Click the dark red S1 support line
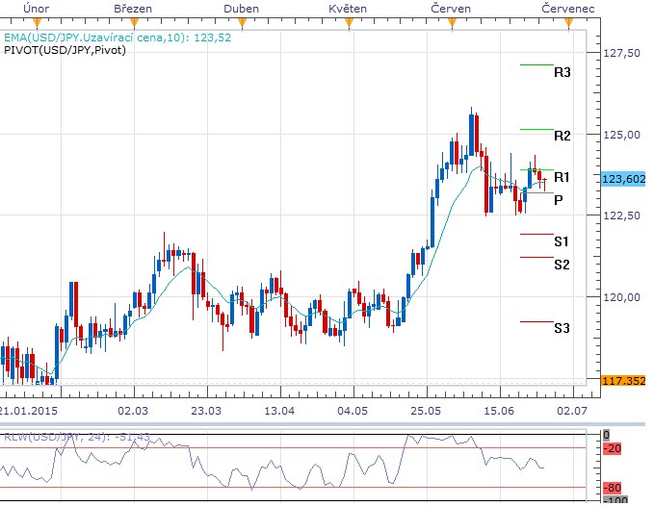The image size is (654, 506). click(536, 234)
